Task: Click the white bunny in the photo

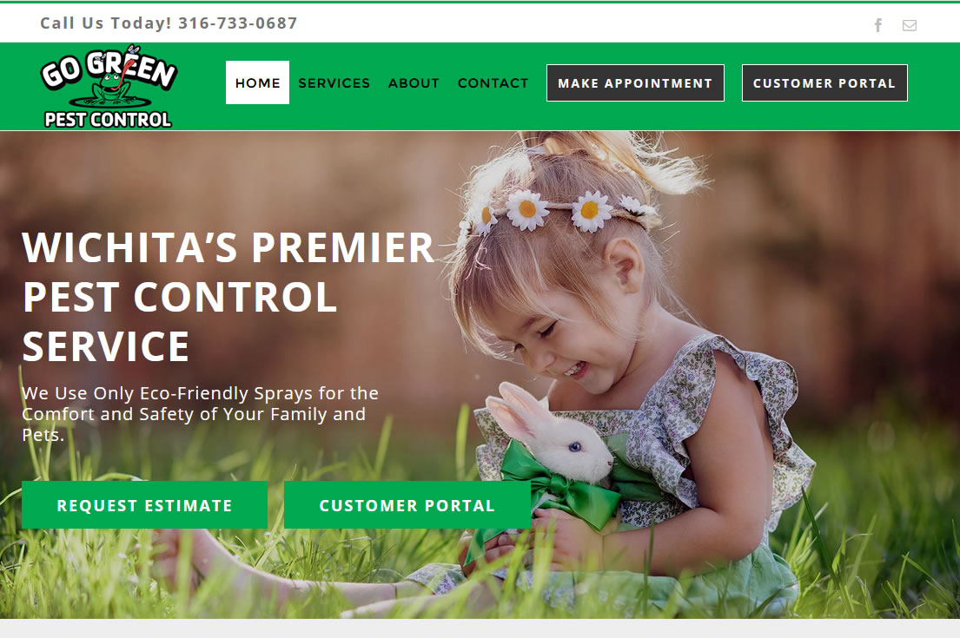Action: (549, 432)
